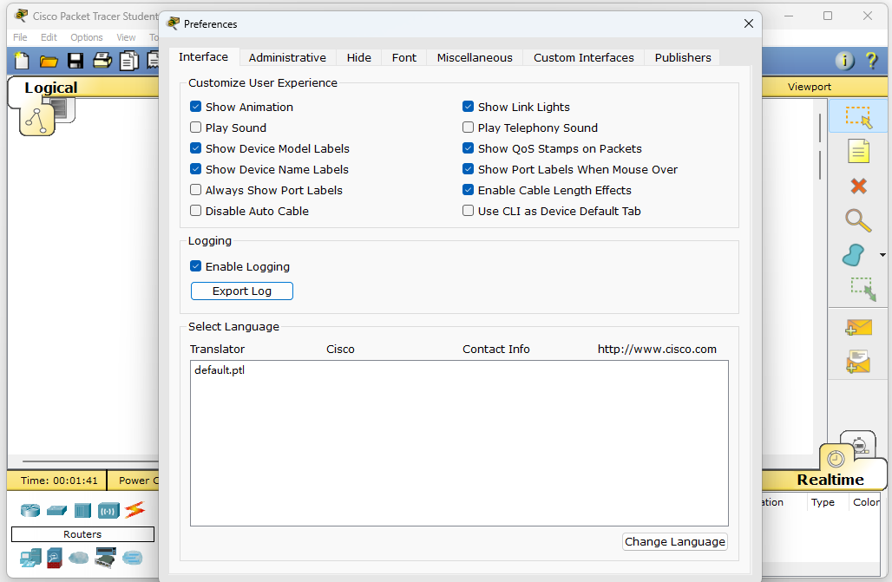The width and height of the screenshot is (892, 582).
Task: Choose the Routers device category icon
Action: coord(30,510)
